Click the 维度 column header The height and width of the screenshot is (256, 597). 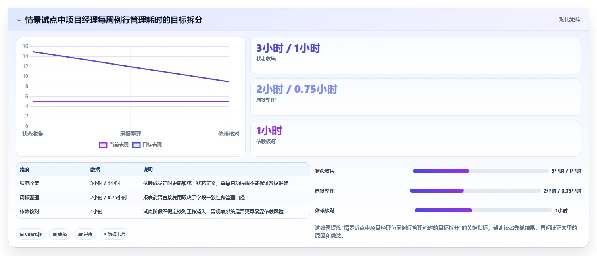25,170
